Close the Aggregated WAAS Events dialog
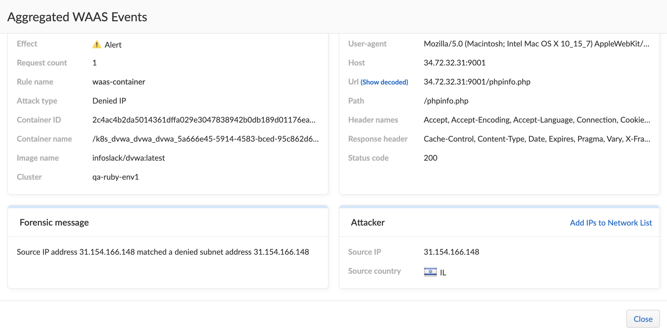 (x=643, y=319)
